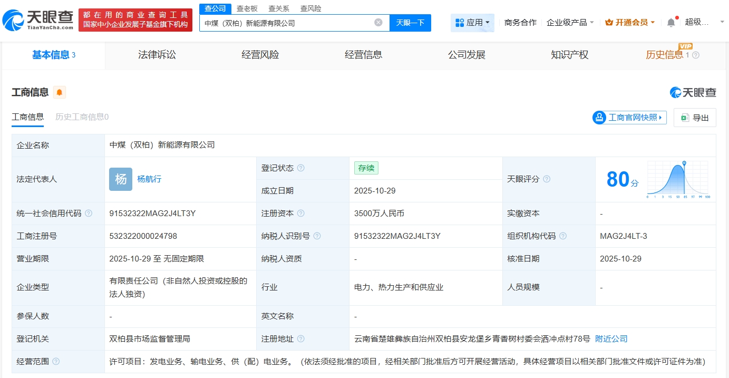The width and height of the screenshot is (729, 378).
Task: Open the 开通会员 dropdown
Action: pyautogui.click(x=630, y=23)
